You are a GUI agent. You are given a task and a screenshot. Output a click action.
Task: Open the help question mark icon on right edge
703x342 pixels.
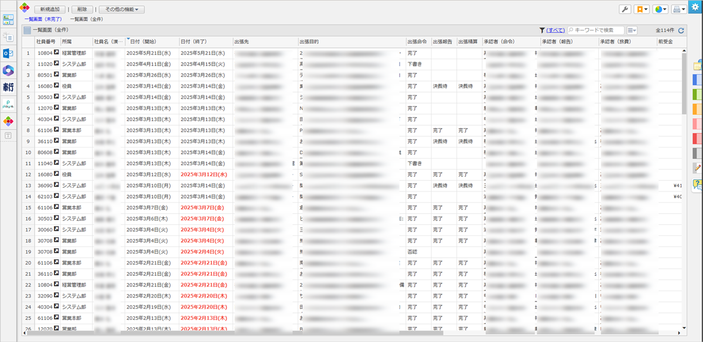697,184
